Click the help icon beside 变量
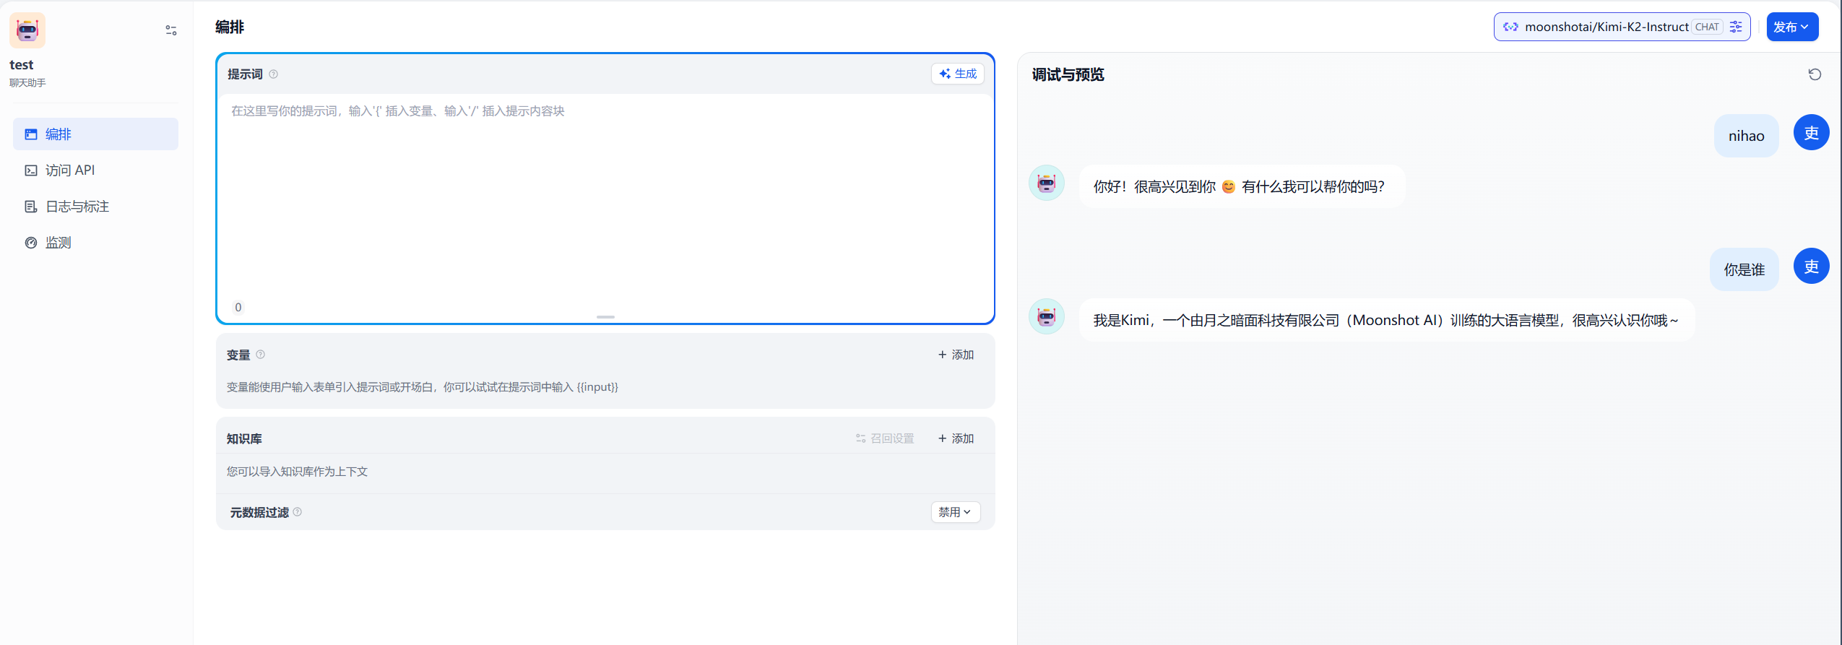The width and height of the screenshot is (1842, 645). tap(261, 355)
